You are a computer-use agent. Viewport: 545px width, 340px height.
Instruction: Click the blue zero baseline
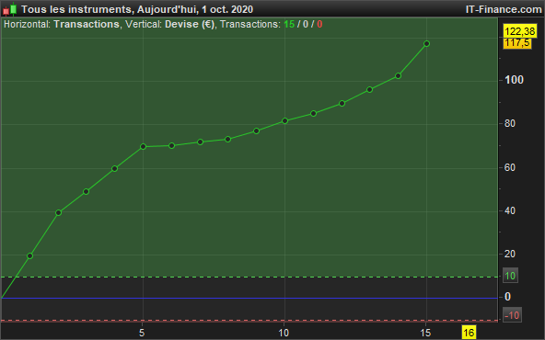tap(249, 298)
